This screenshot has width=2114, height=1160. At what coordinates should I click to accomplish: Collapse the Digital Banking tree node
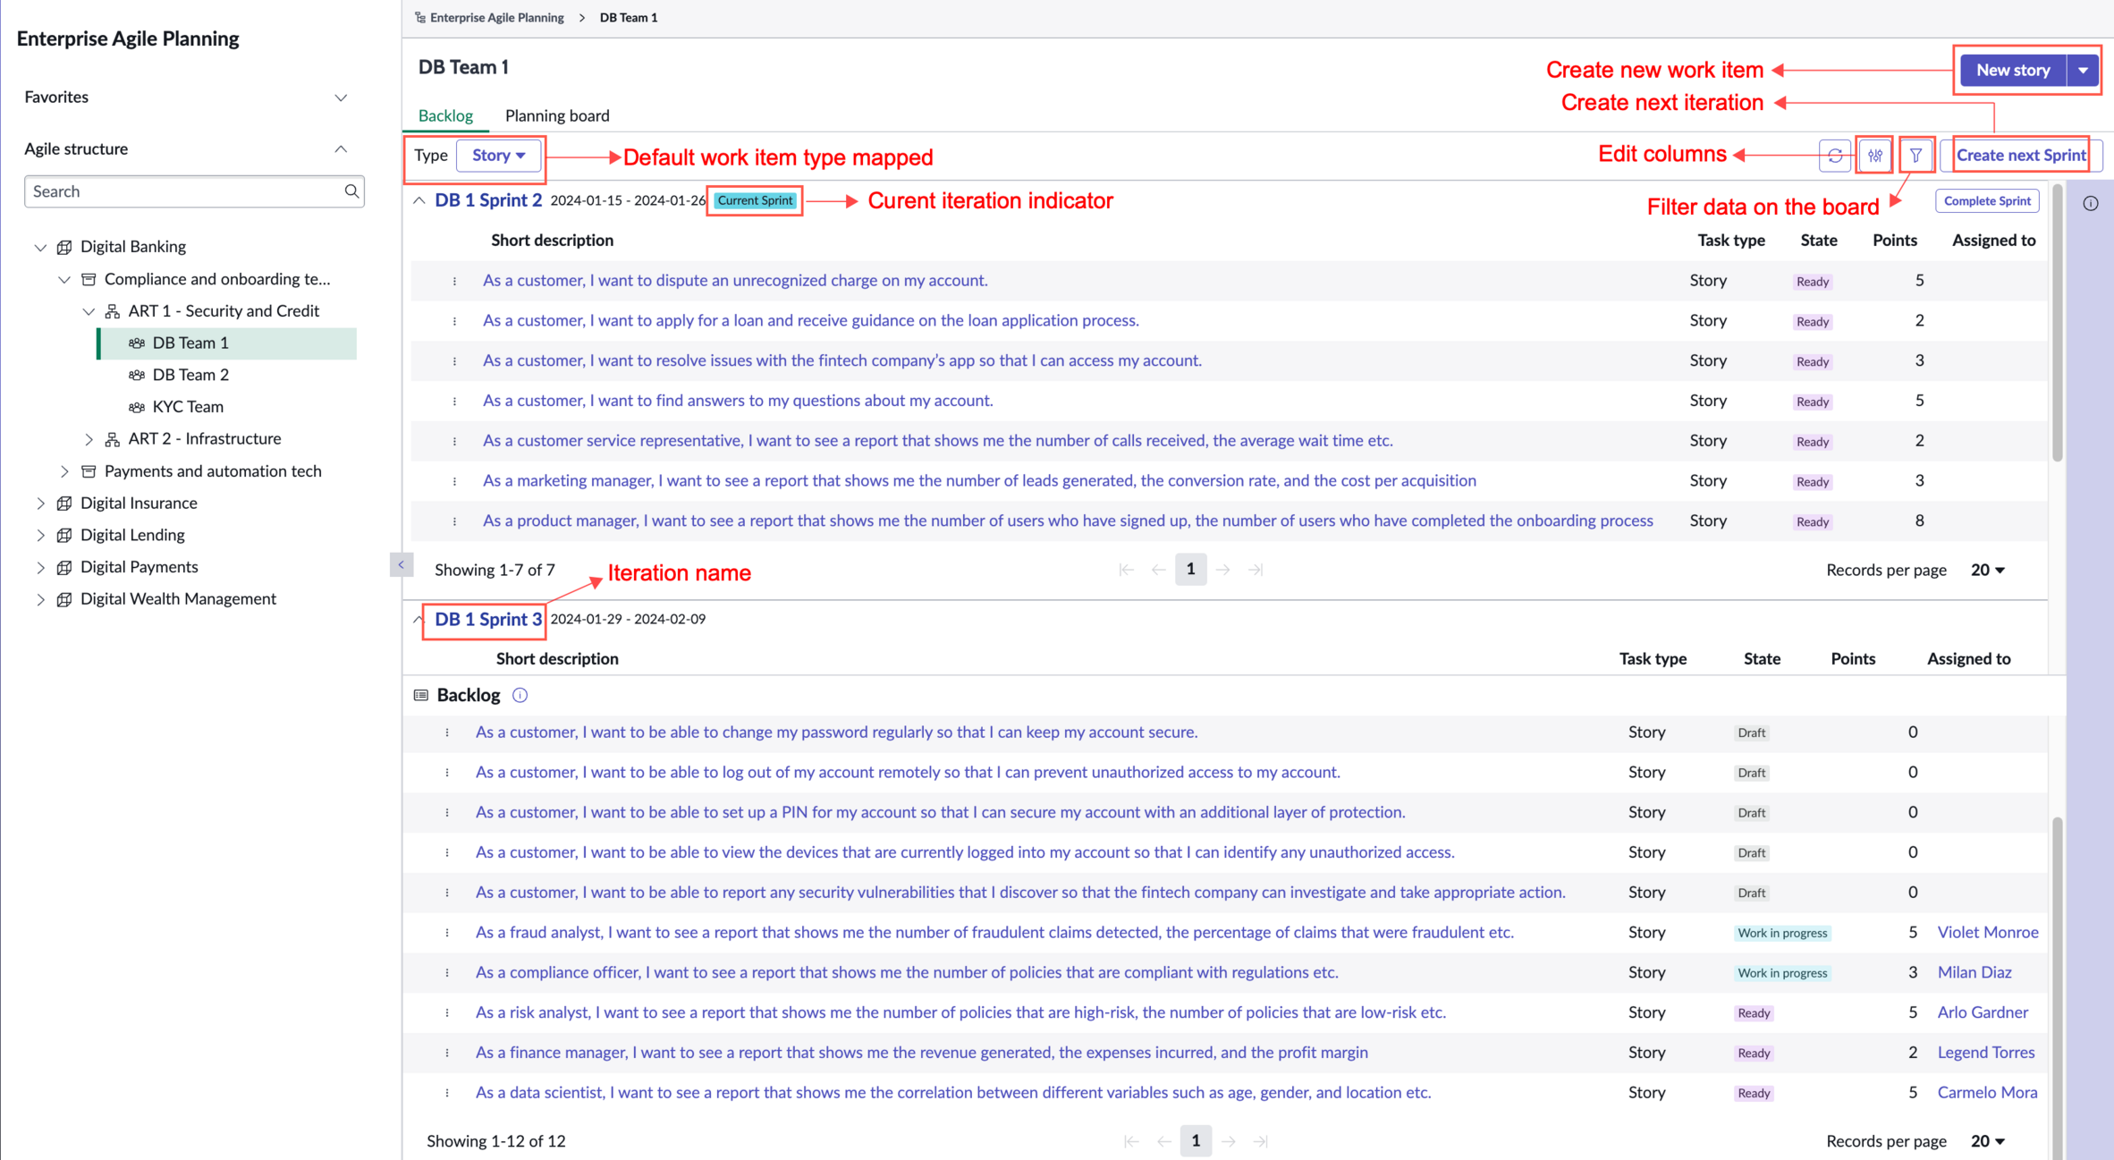point(40,247)
